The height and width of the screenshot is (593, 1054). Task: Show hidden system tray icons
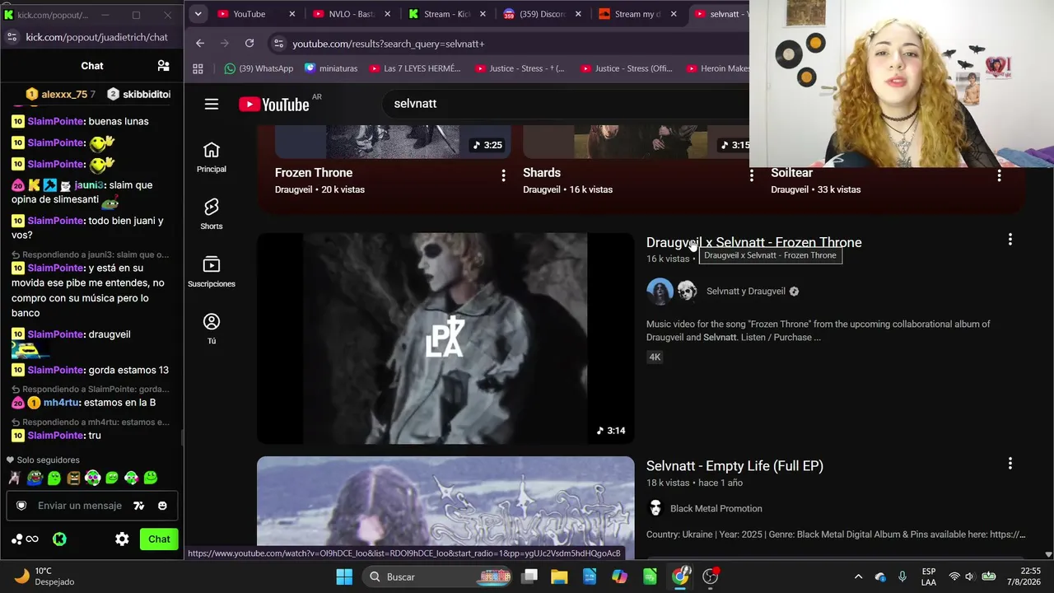[x=858, y=577]
